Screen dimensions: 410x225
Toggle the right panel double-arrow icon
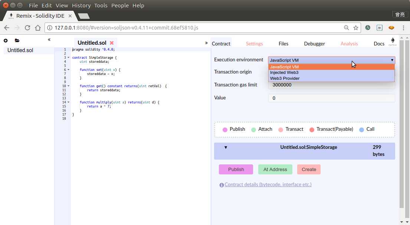tap(206, 43)
